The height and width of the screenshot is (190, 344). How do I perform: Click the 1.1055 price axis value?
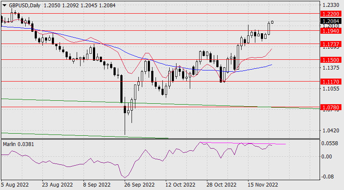tap(331, 88)
